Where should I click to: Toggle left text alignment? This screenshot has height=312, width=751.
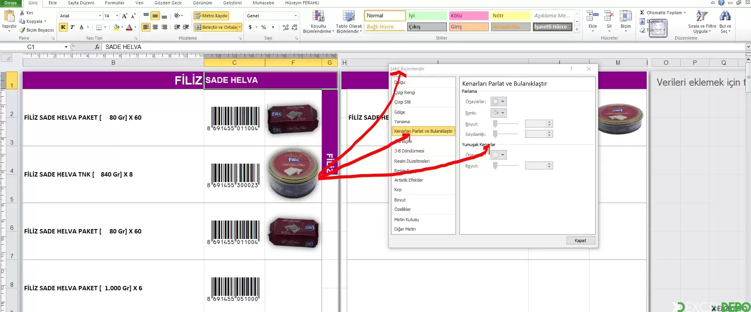[146, 27]
